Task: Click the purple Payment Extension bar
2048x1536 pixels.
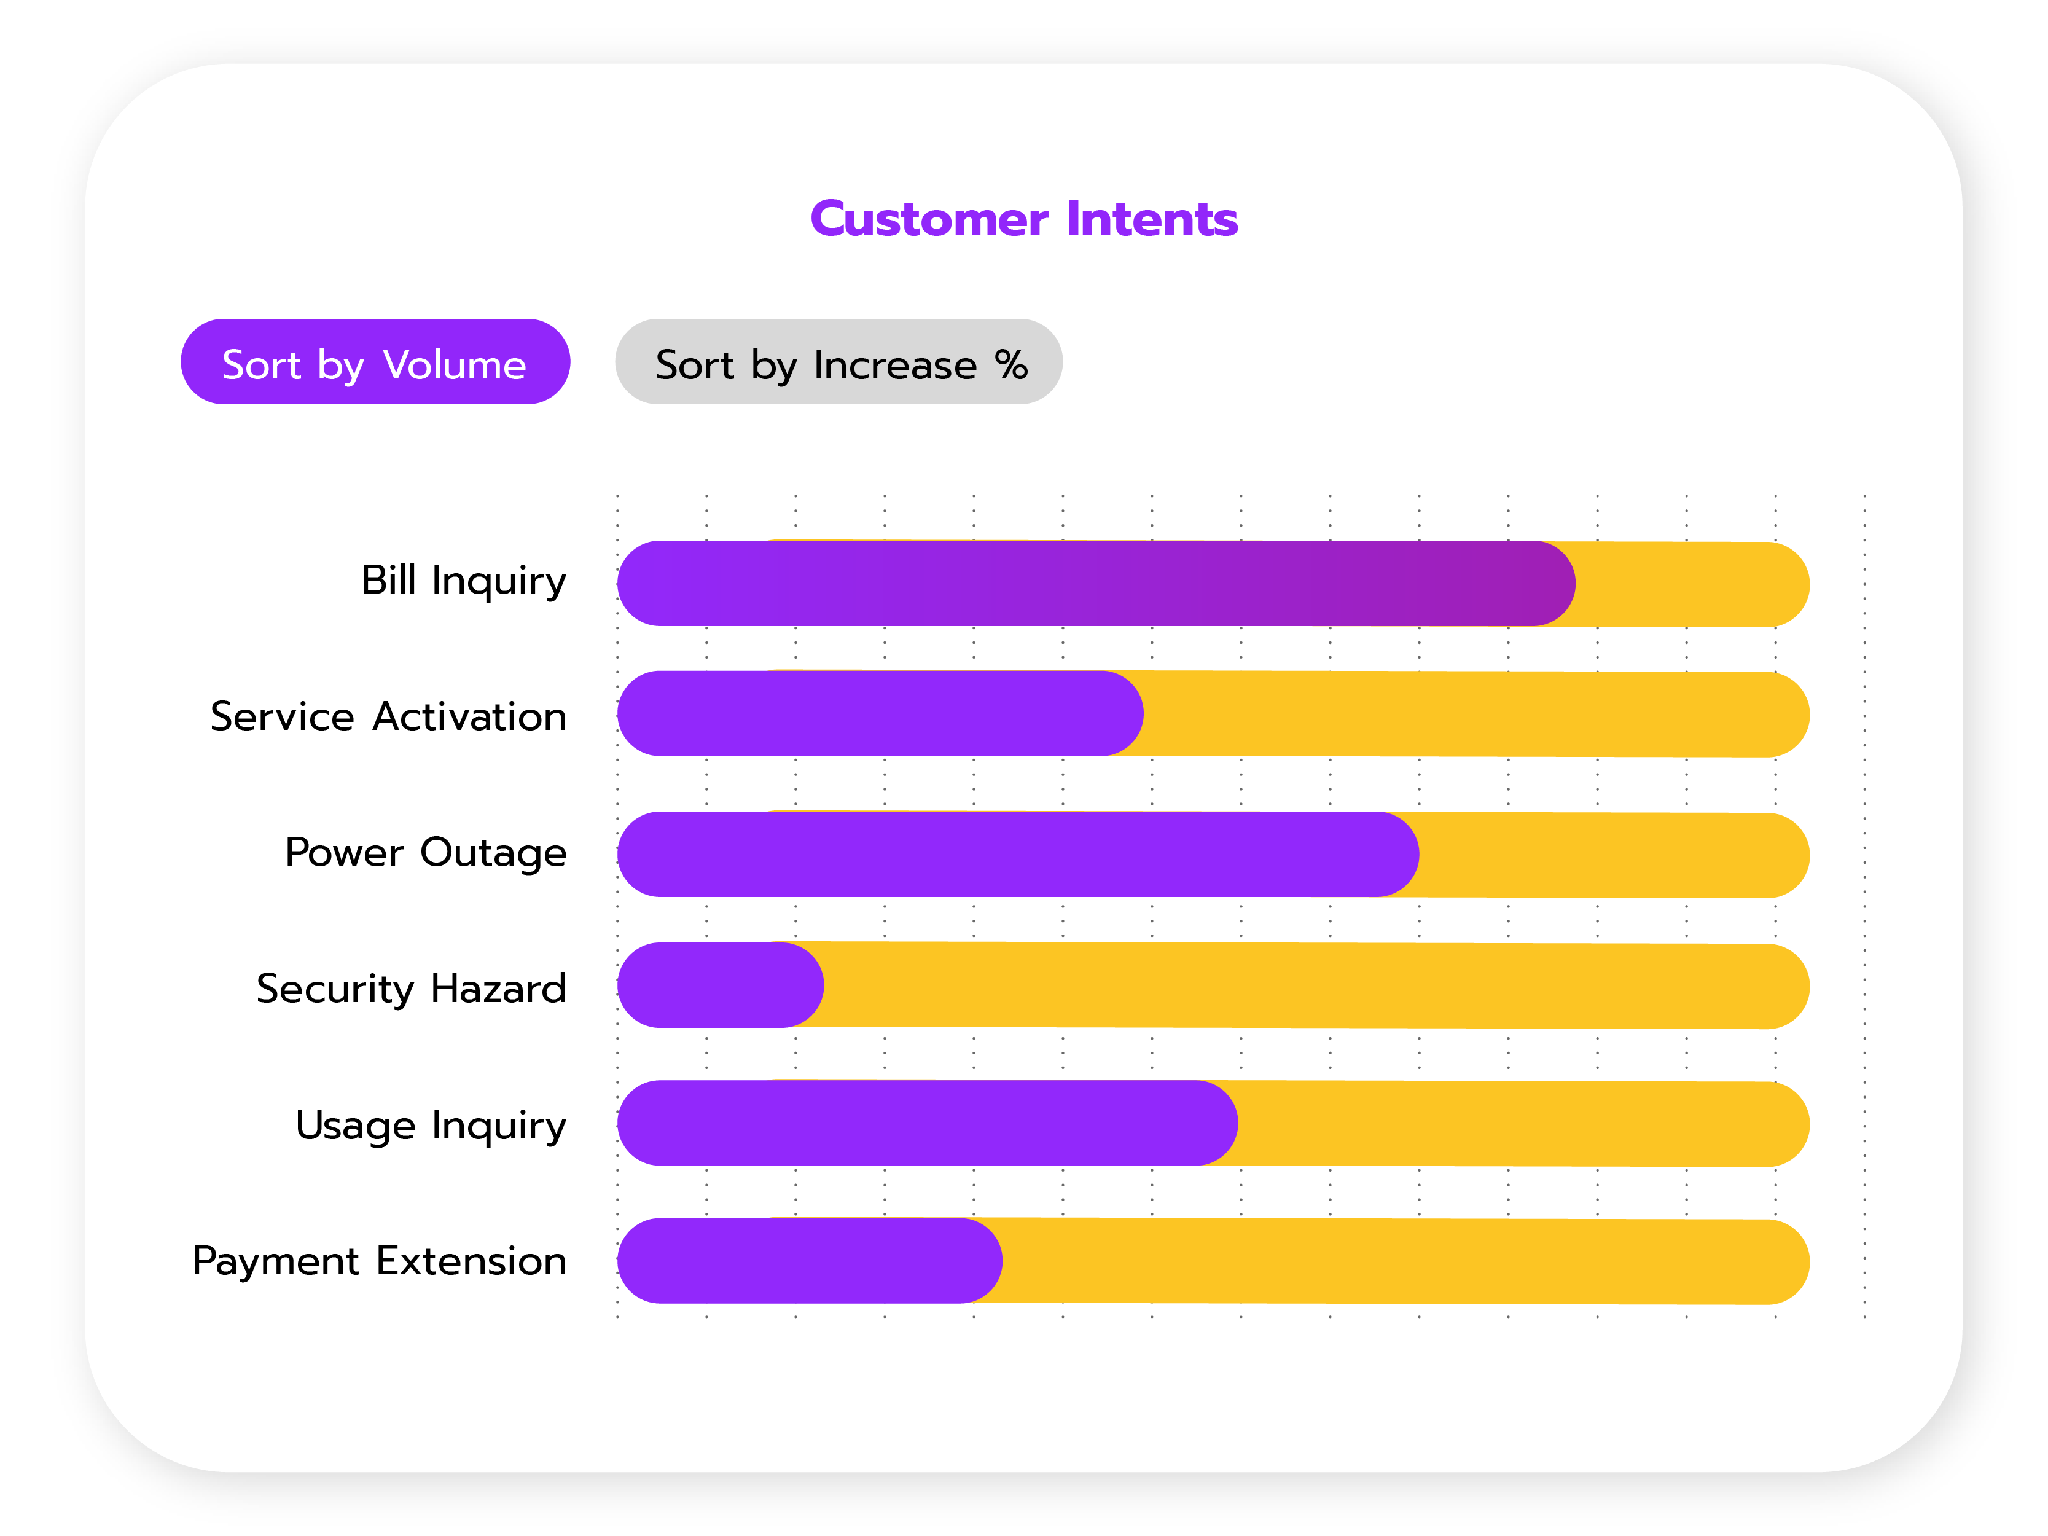Action: coord(810,1261)
